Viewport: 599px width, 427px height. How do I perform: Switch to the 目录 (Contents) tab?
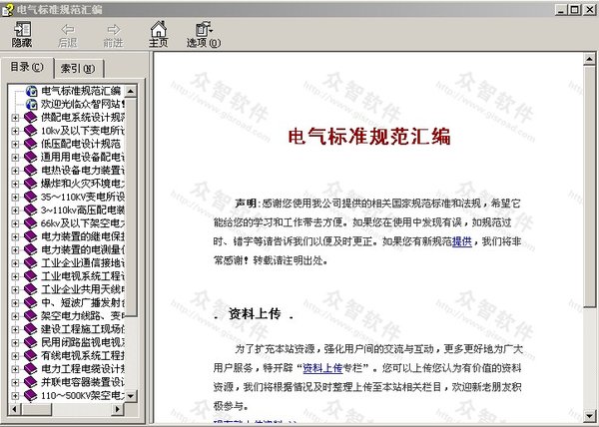(26, 68)
